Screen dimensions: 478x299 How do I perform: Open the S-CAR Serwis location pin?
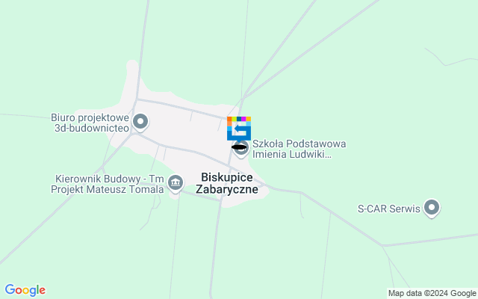pyautogui.click(x=432, y=209)
